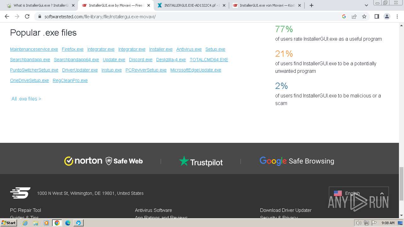The image size is (404, 227).
Task: Open TOTALCMD64.EXE link
Action: pyautogui.click(x=209, y=60)
